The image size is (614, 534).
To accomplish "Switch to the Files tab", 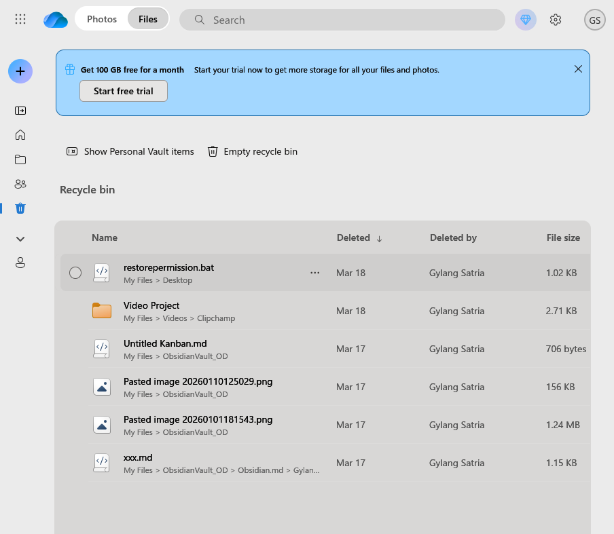I will tap(148, 19).
